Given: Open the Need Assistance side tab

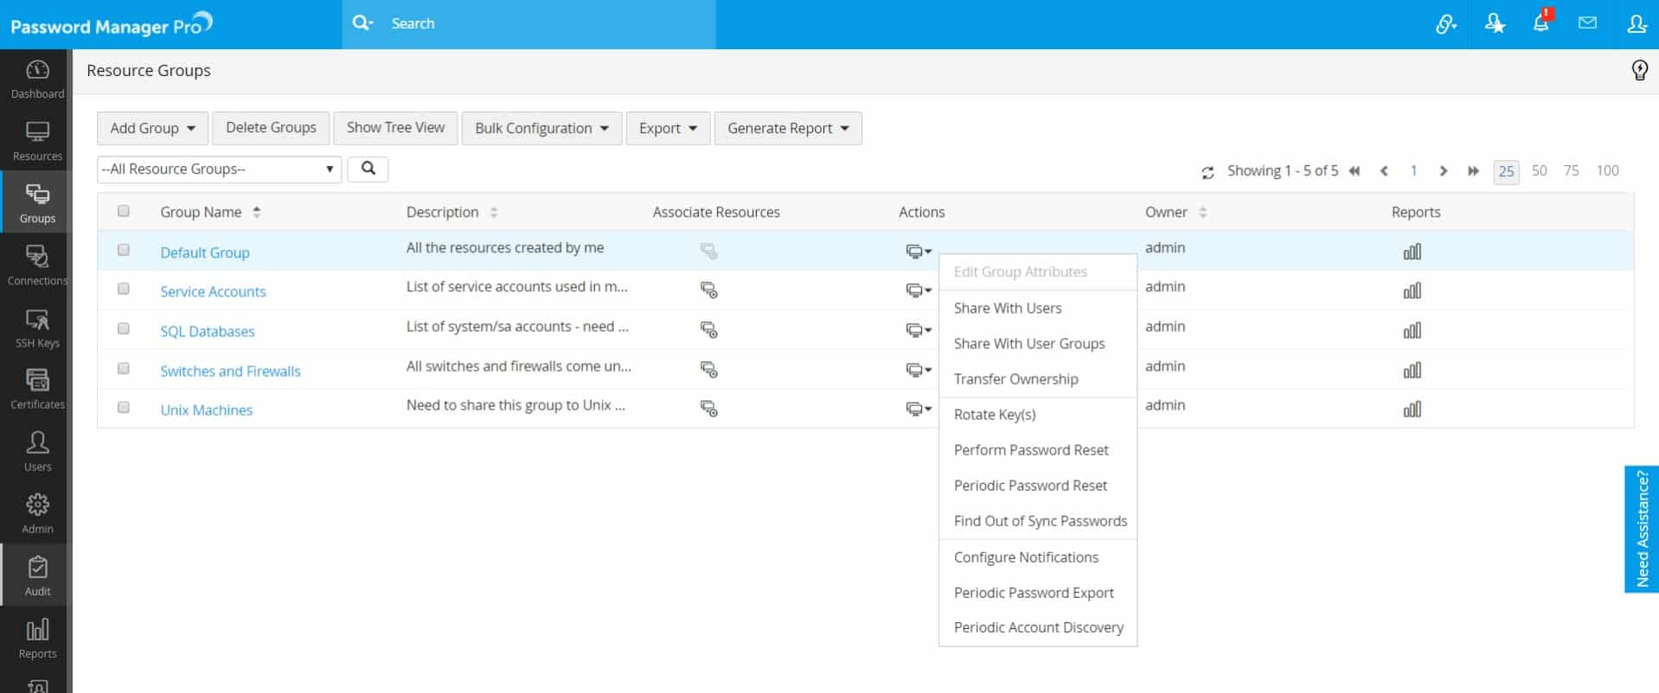Looking at the screenshot, I should [1642, 529].
